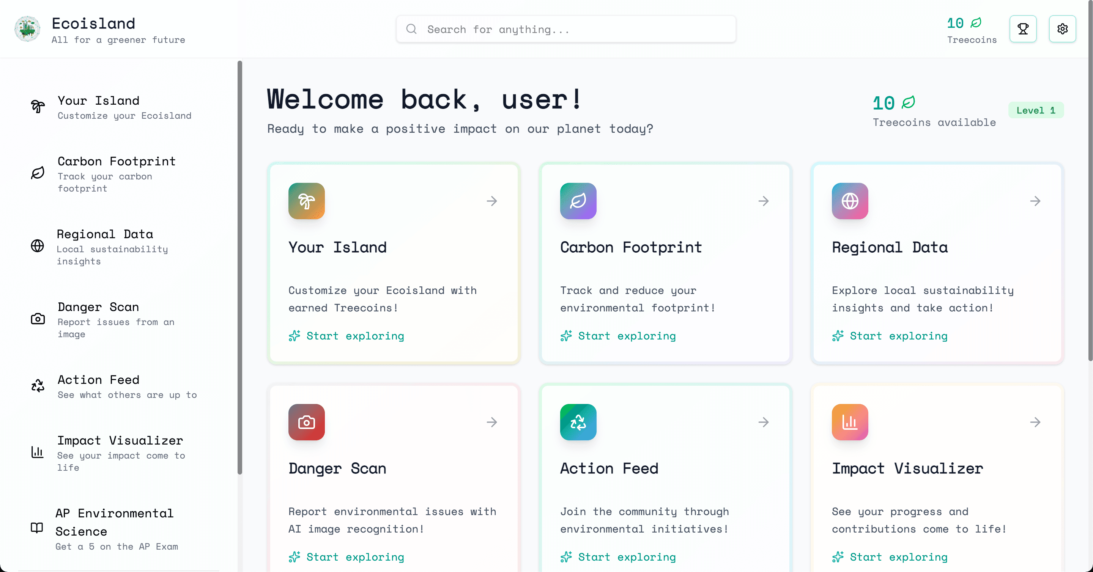Click the leaf icon beside Treecoins available
The image size is (1093, 572).
(909, 102)
